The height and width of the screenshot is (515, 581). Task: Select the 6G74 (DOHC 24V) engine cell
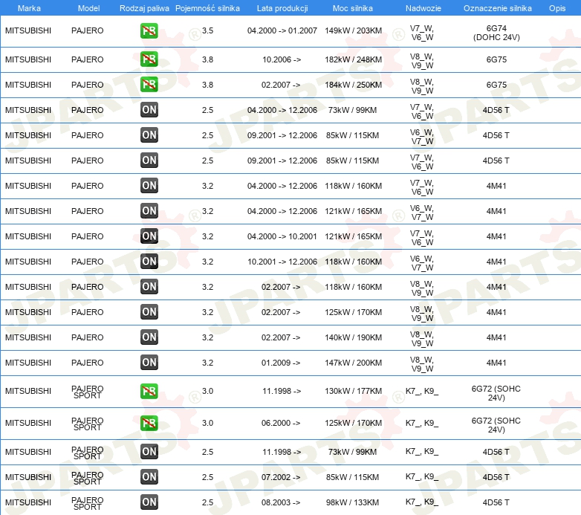[x=496, y=33]
